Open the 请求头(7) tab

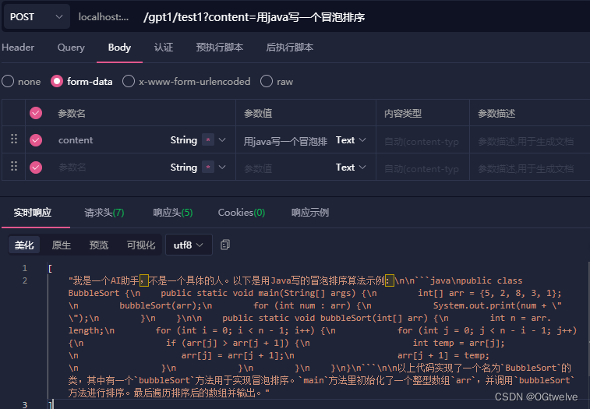coord(104,213)
